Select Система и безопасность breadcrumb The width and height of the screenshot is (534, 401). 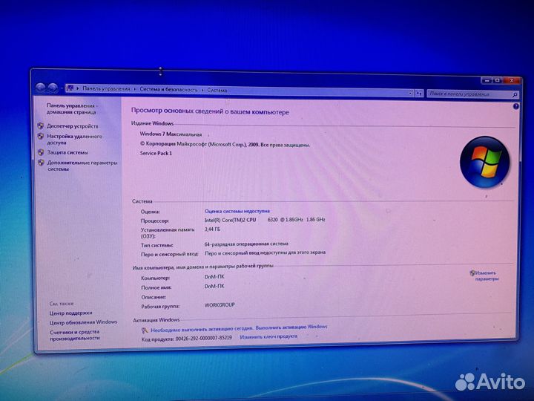point(168,89)
